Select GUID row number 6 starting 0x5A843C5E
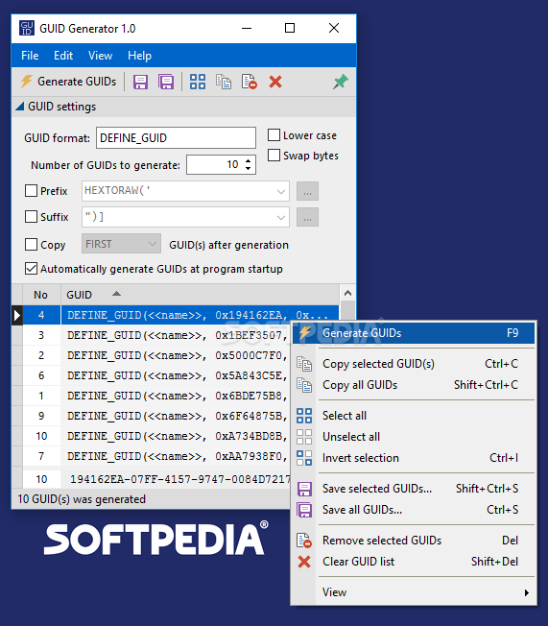The width and height of the screenshot is (548, 626). 155,375
